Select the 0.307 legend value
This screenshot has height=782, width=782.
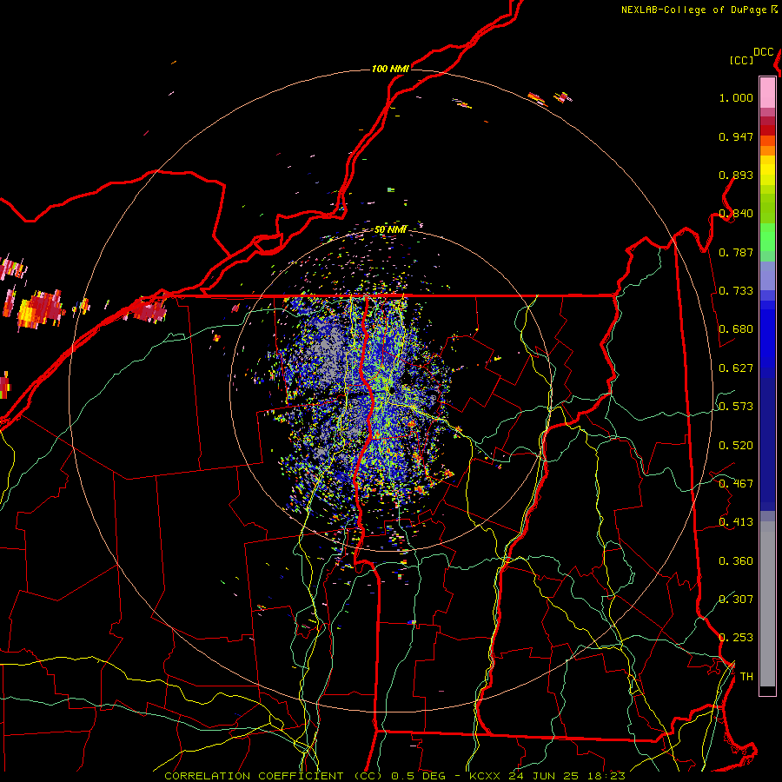736,600
